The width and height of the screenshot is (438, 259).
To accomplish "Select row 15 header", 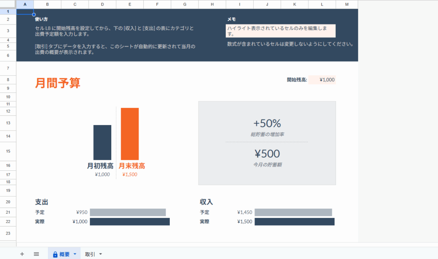I will pyautogui.click(x=8, y=151).
